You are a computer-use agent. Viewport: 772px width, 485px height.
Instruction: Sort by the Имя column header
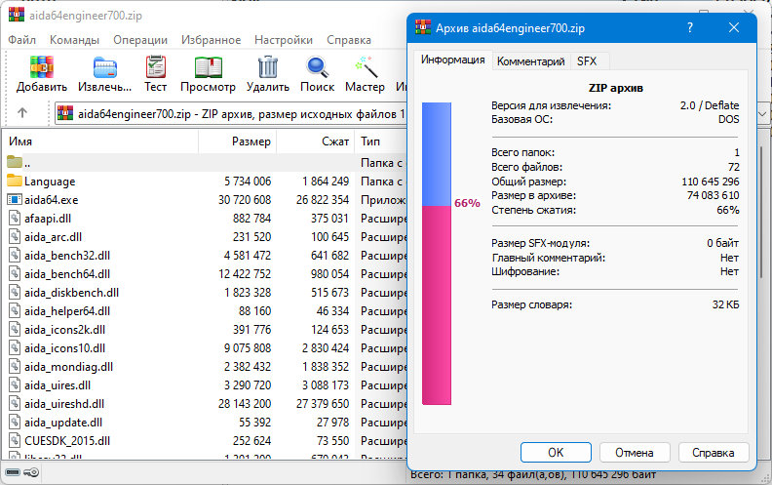tap(100, 141)
